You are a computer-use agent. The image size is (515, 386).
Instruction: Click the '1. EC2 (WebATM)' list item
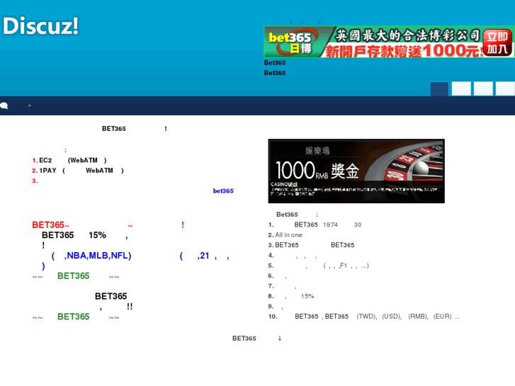click(x=69, y=160)
